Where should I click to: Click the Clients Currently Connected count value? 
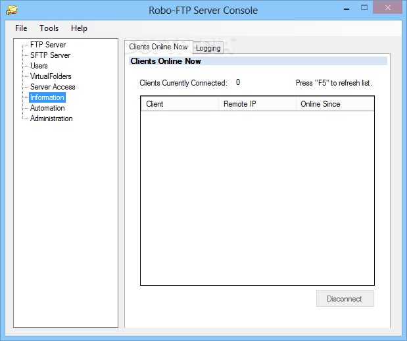click(x=238, y=82)
